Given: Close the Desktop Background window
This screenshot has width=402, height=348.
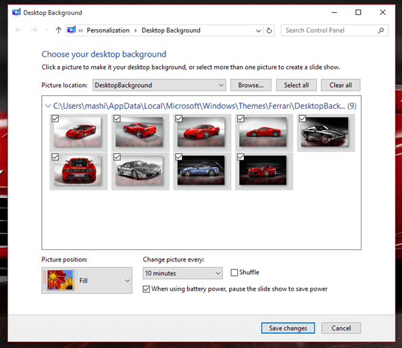Looking at the screenshot, I should pyautogui.click(x=382, y=12).
